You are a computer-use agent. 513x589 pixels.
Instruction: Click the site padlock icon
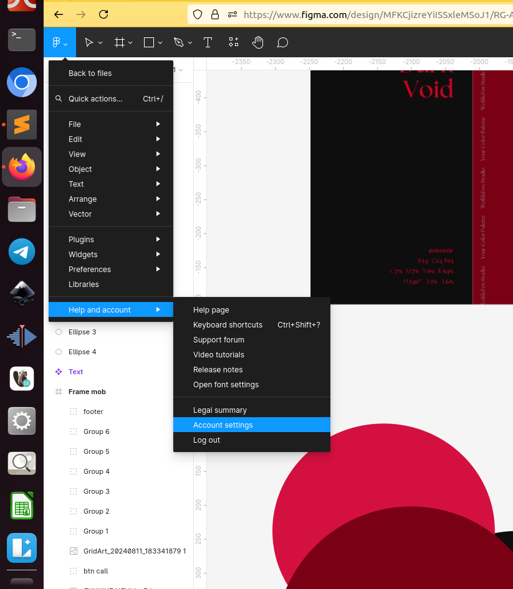click(x=215, y=15)
